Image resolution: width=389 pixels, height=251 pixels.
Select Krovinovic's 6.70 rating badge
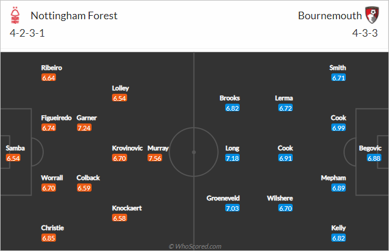pos(120,158)
